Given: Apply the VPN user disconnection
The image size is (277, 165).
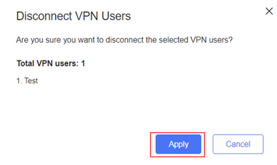Looking at the screenshot, I should coord(178,144).
